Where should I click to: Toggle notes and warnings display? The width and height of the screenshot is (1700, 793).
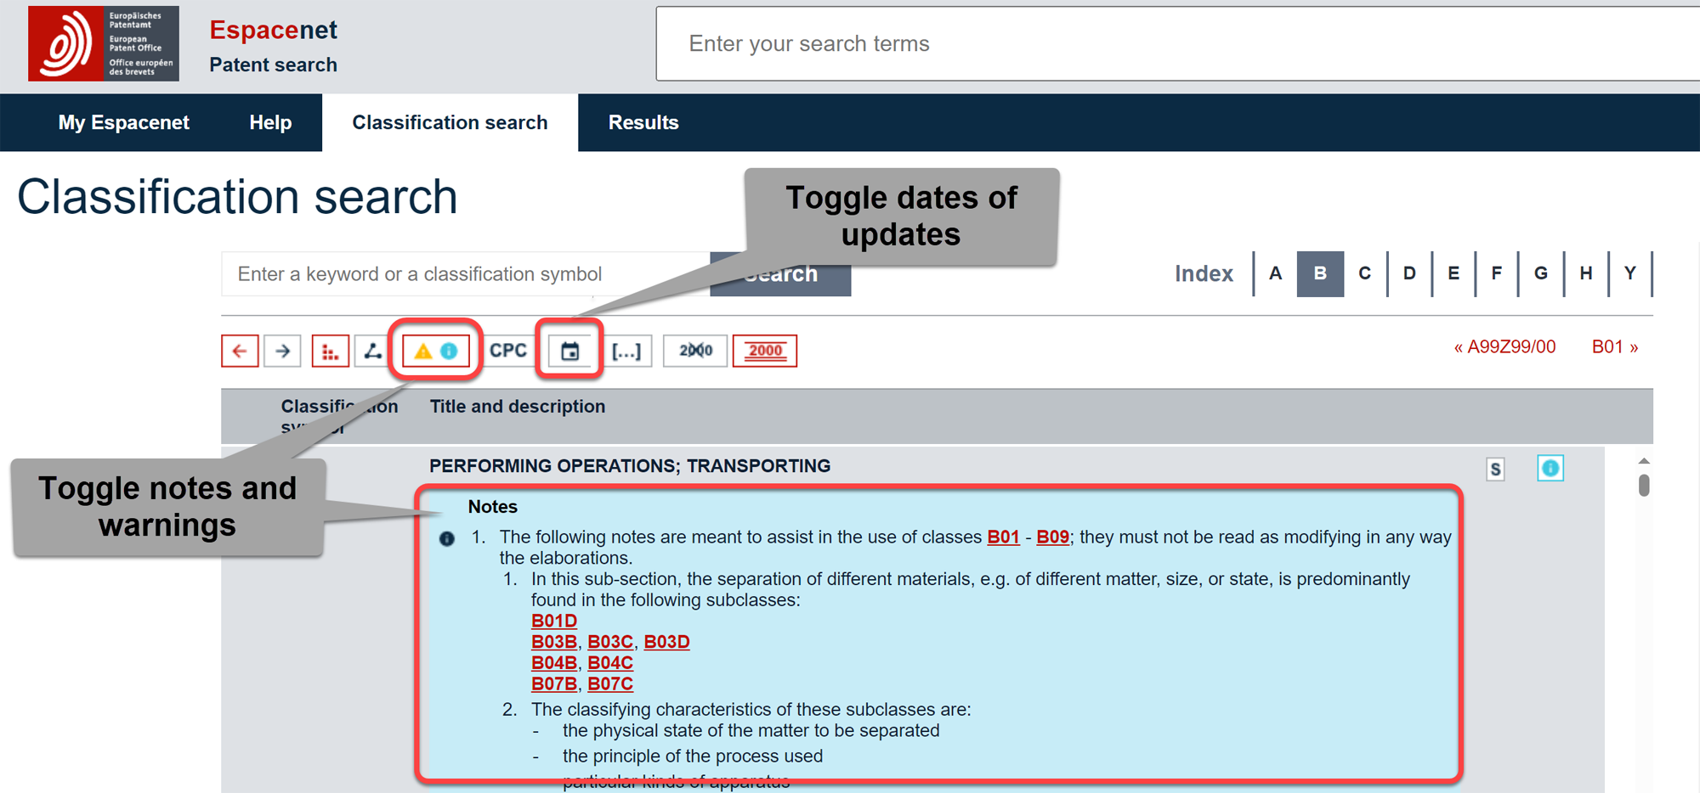[x=435, y=350]
